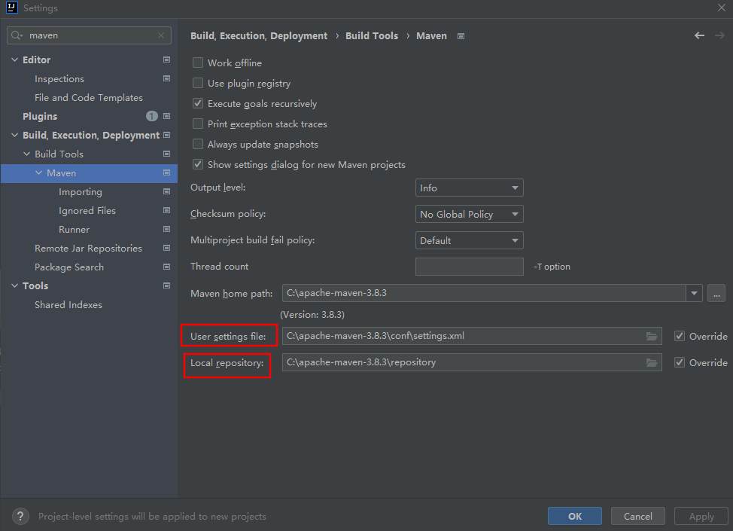Uncheck Execute goals recursively
The width and height of the screenshot is (733, 531).
coord(198,103)
